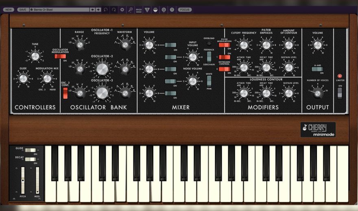Click the red Limiter indicator light

point(340,76)
